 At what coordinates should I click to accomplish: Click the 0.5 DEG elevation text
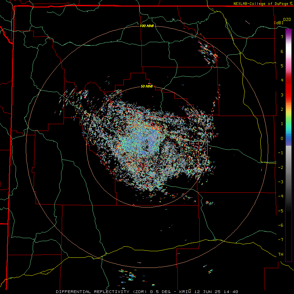point(160,292)
